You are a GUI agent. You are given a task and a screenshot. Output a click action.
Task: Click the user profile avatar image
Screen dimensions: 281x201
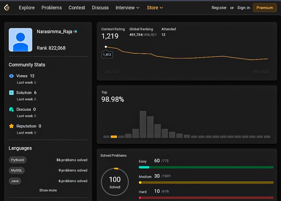[20, 40]
